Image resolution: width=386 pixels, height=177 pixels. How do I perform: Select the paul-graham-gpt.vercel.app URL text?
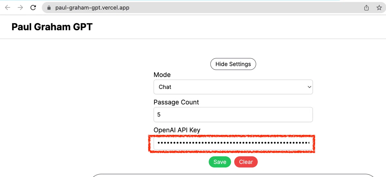[x=92, y=8]
